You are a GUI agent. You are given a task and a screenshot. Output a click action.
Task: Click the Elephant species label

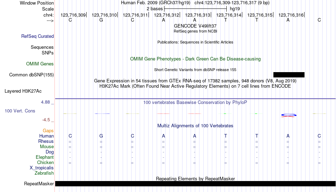click(x=45, y=157)
